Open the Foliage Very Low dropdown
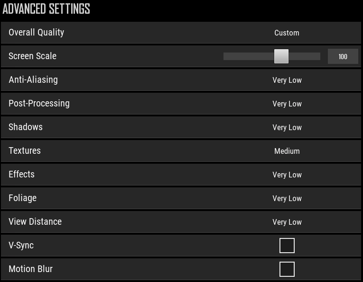This screenshot has width=363, height=282. pyautogui.click(x=287, y=198)
